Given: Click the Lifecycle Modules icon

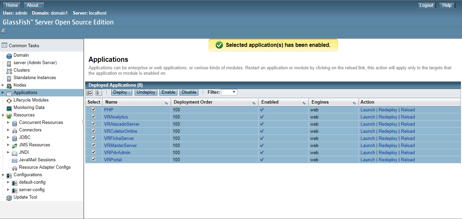Looking at the screenshot, I should tap(9, 101).
